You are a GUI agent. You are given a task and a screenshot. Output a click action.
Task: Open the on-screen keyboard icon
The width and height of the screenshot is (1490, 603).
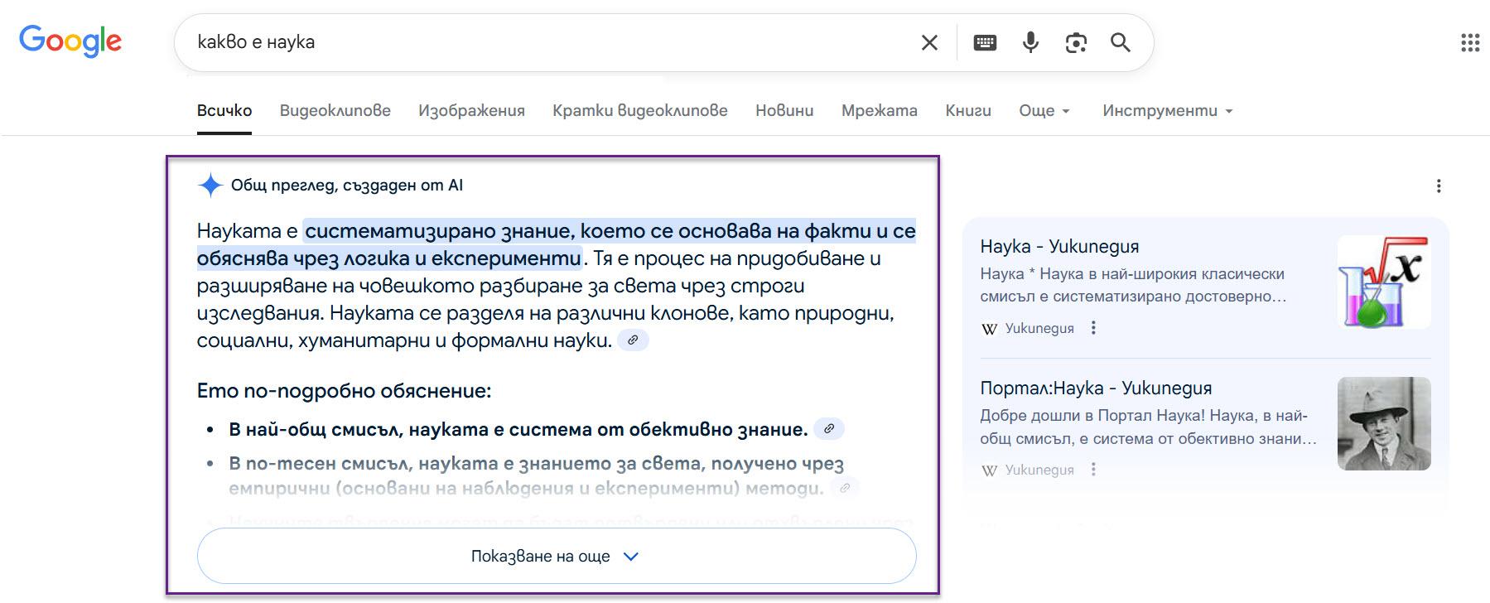tap(985, 42)
